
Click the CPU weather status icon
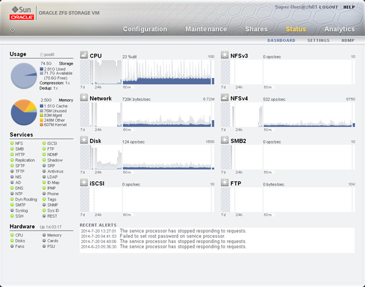[x=84, y=55]
